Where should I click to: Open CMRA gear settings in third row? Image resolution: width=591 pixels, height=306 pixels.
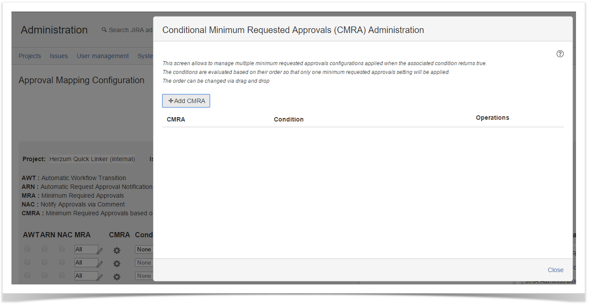[116, 277]
